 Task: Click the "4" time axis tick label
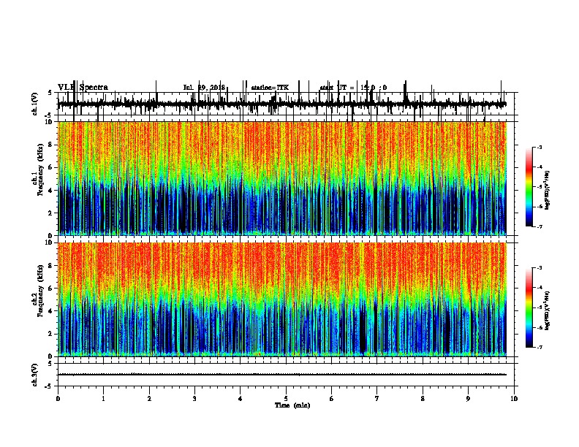pos(241,399)
